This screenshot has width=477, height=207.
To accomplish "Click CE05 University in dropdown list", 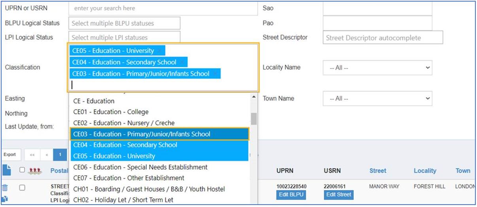I will tap(159, 156).
